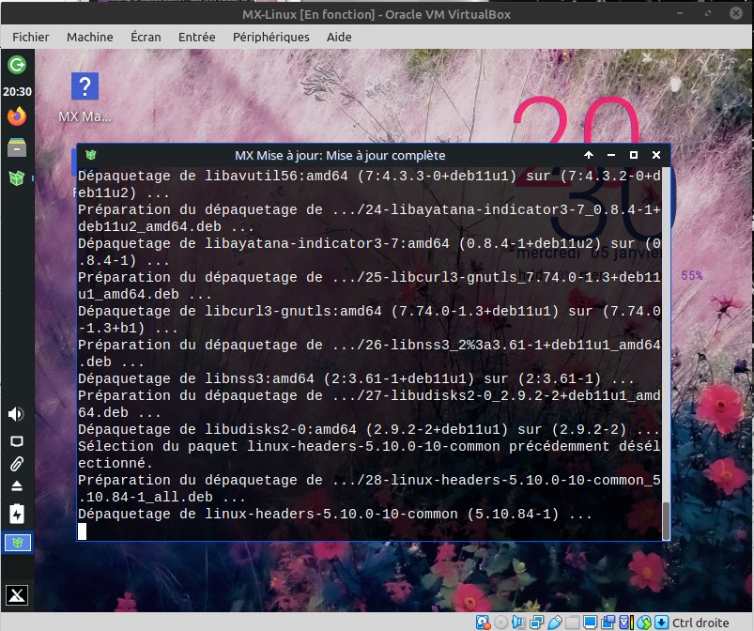Click VirtualBox hard disk activity indicator
The height and width of the screenshot is (631, 754).
pos(482,622)
